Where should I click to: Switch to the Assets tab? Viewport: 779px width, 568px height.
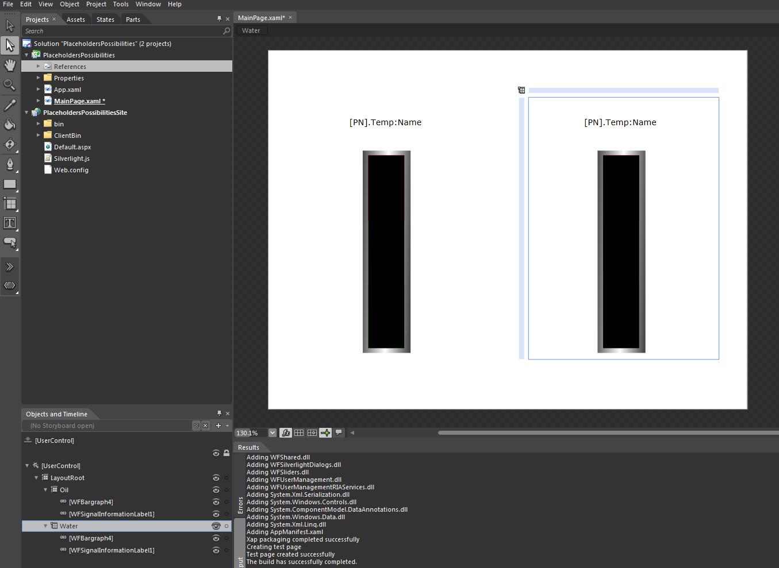pos(75,20)
